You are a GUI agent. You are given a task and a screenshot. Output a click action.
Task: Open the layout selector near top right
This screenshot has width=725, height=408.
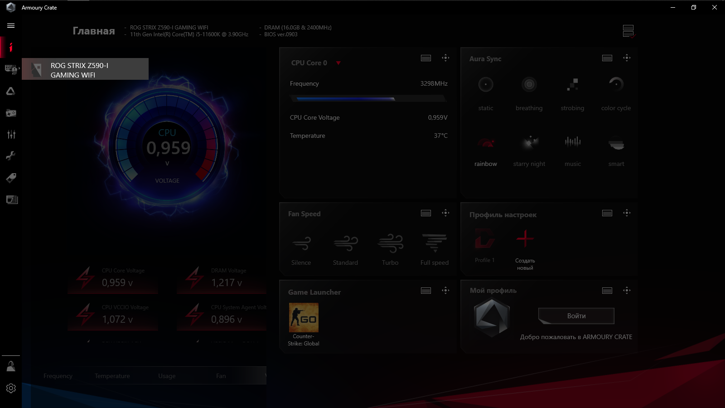(x=628, y=30)
